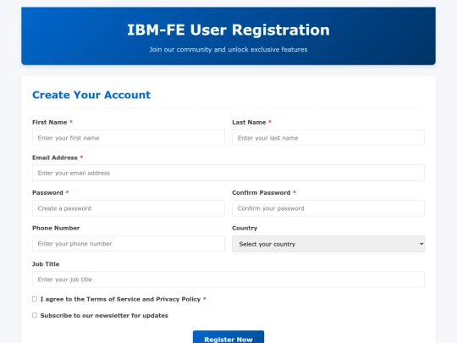457x343 pixels.
Task: Open the Select your country dropdown
Action: pyautogui.click(x=328, y=244)
